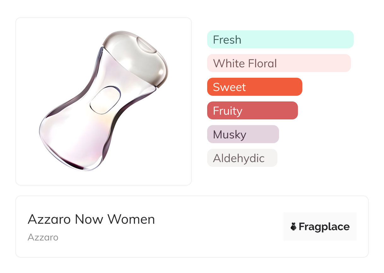384x273 pixels.
Task: Click the spray button atop the cap
Action: [x=147, y=45]
